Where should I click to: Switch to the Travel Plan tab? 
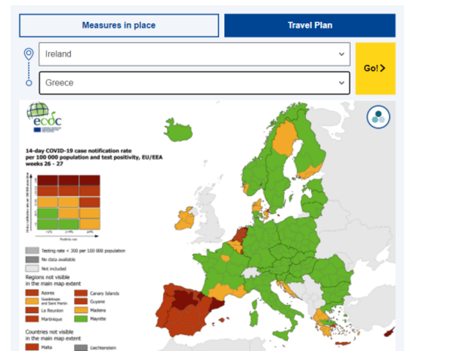310,26
